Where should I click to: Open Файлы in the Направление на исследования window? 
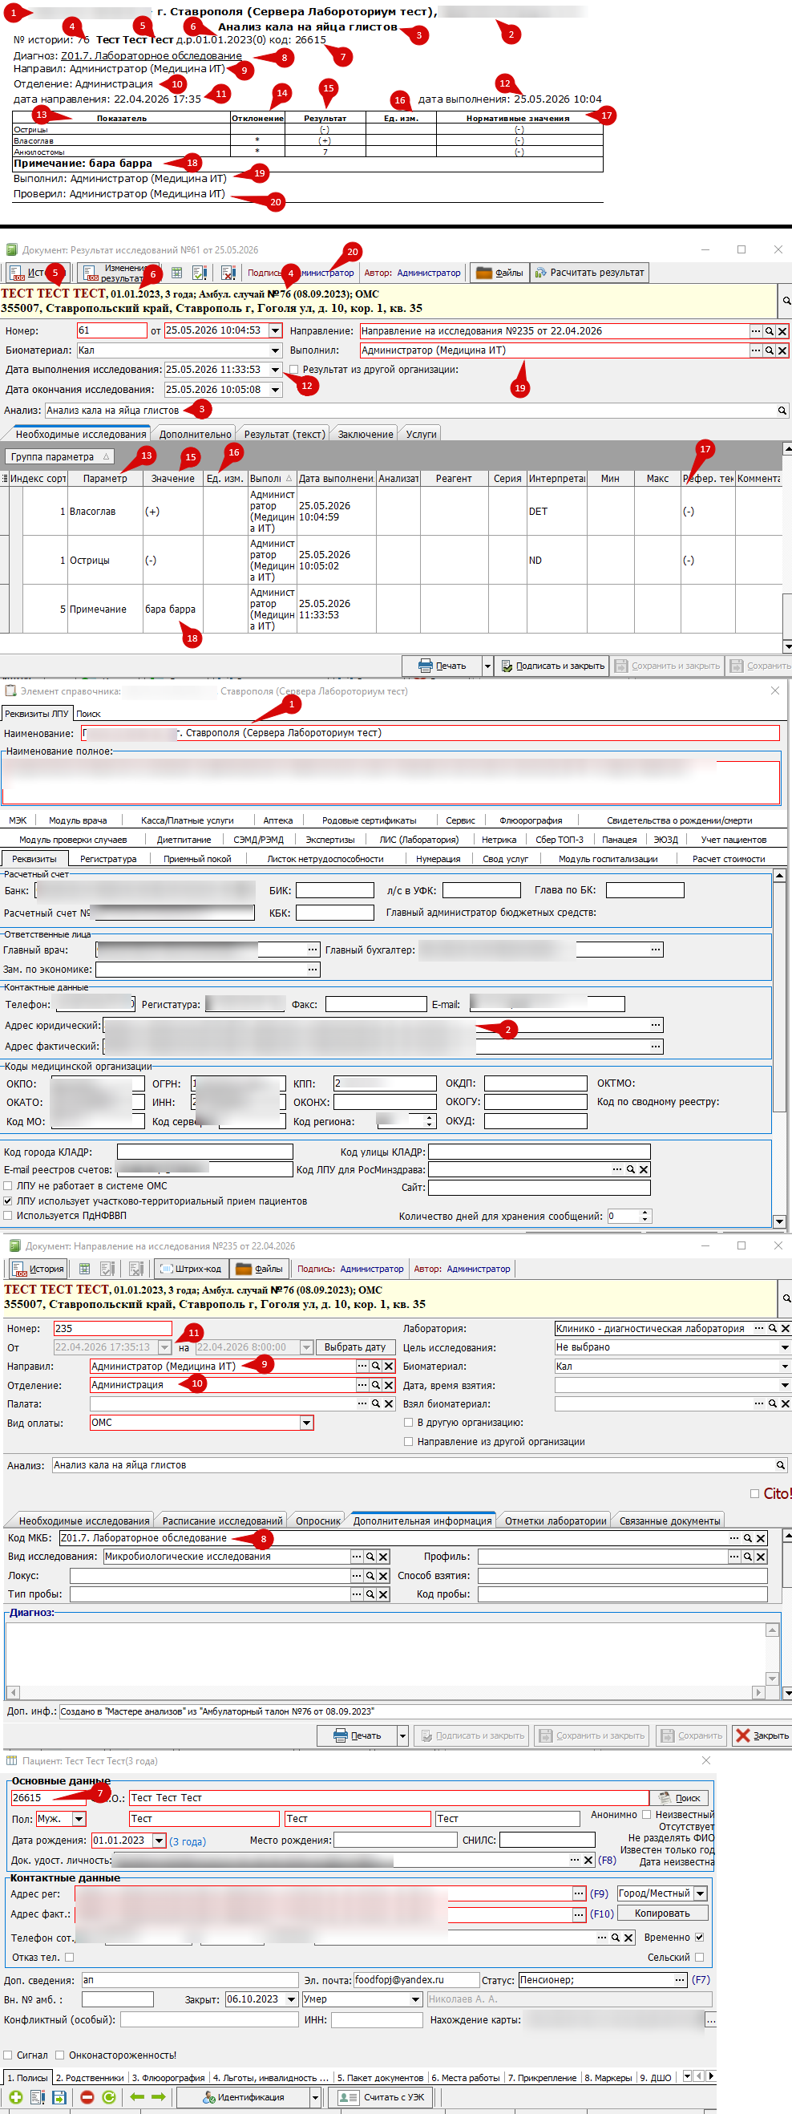click(x=259, y=1269)
